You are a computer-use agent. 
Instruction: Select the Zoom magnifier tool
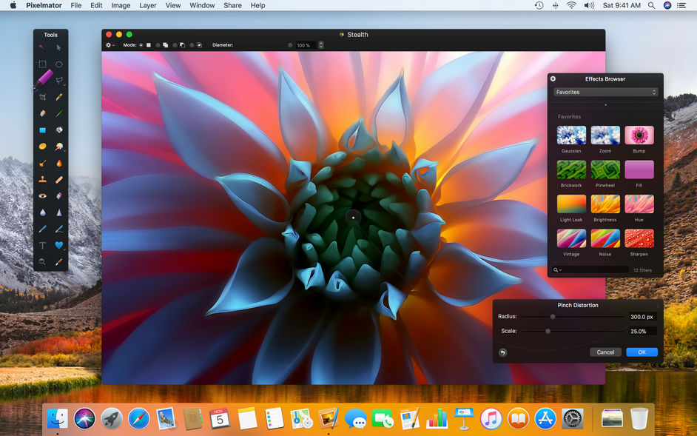pos(42,261)
